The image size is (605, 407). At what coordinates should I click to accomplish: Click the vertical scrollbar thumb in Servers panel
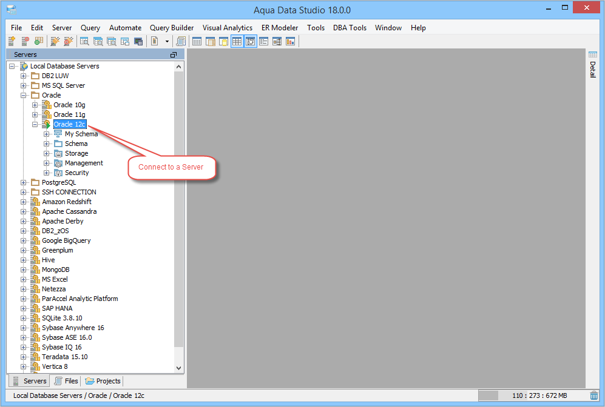click(x=178, y=209)
